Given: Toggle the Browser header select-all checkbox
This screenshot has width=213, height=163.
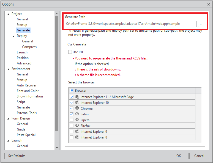Looking at the screenshot, I should point(72,90).
